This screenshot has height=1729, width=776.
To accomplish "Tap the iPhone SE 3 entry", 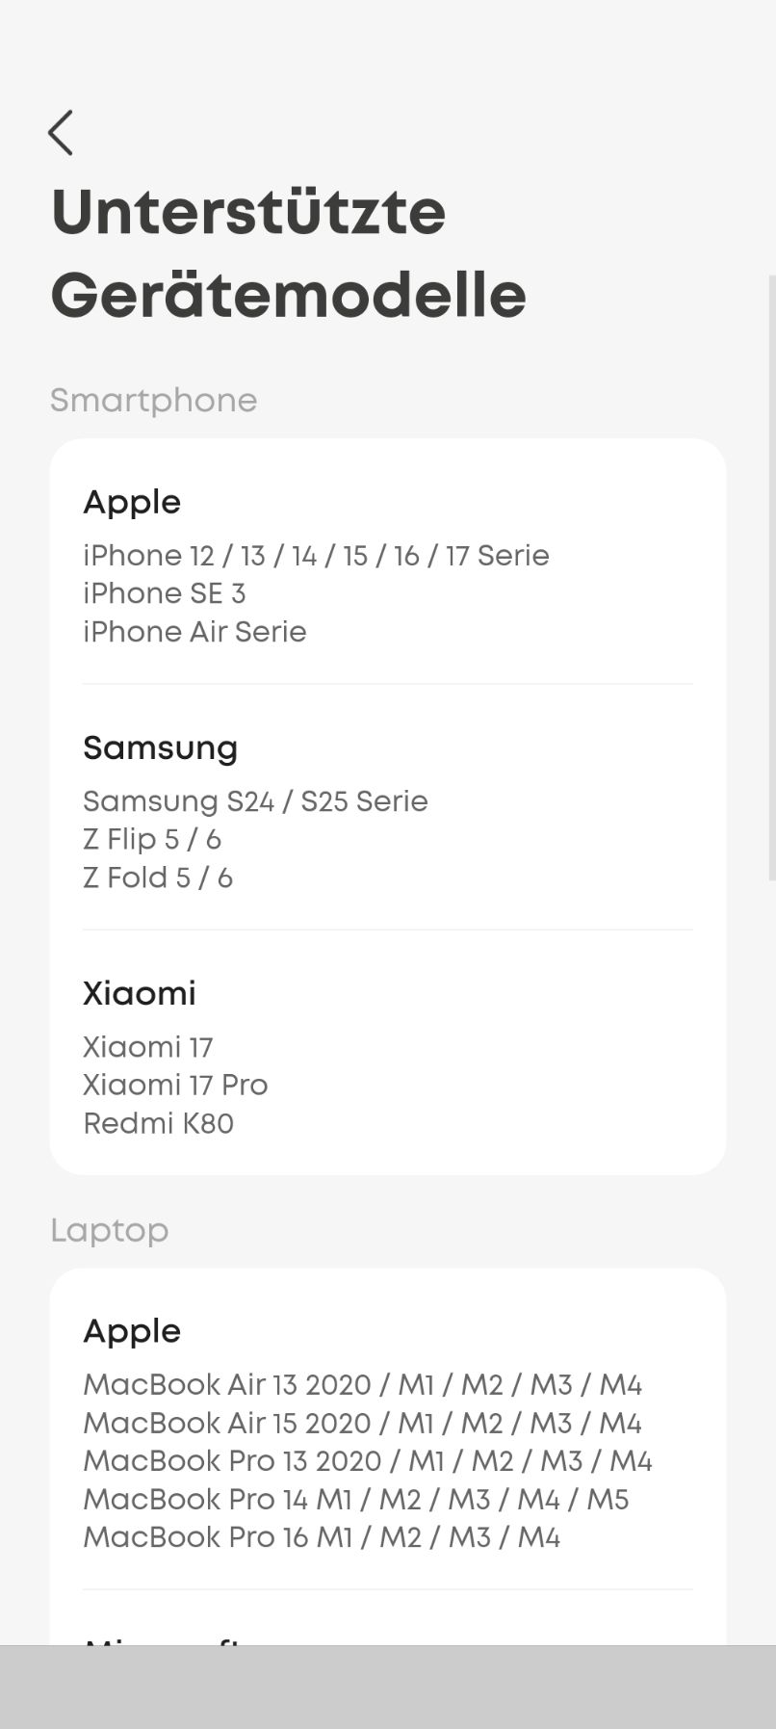I will (x=164, y=593).
